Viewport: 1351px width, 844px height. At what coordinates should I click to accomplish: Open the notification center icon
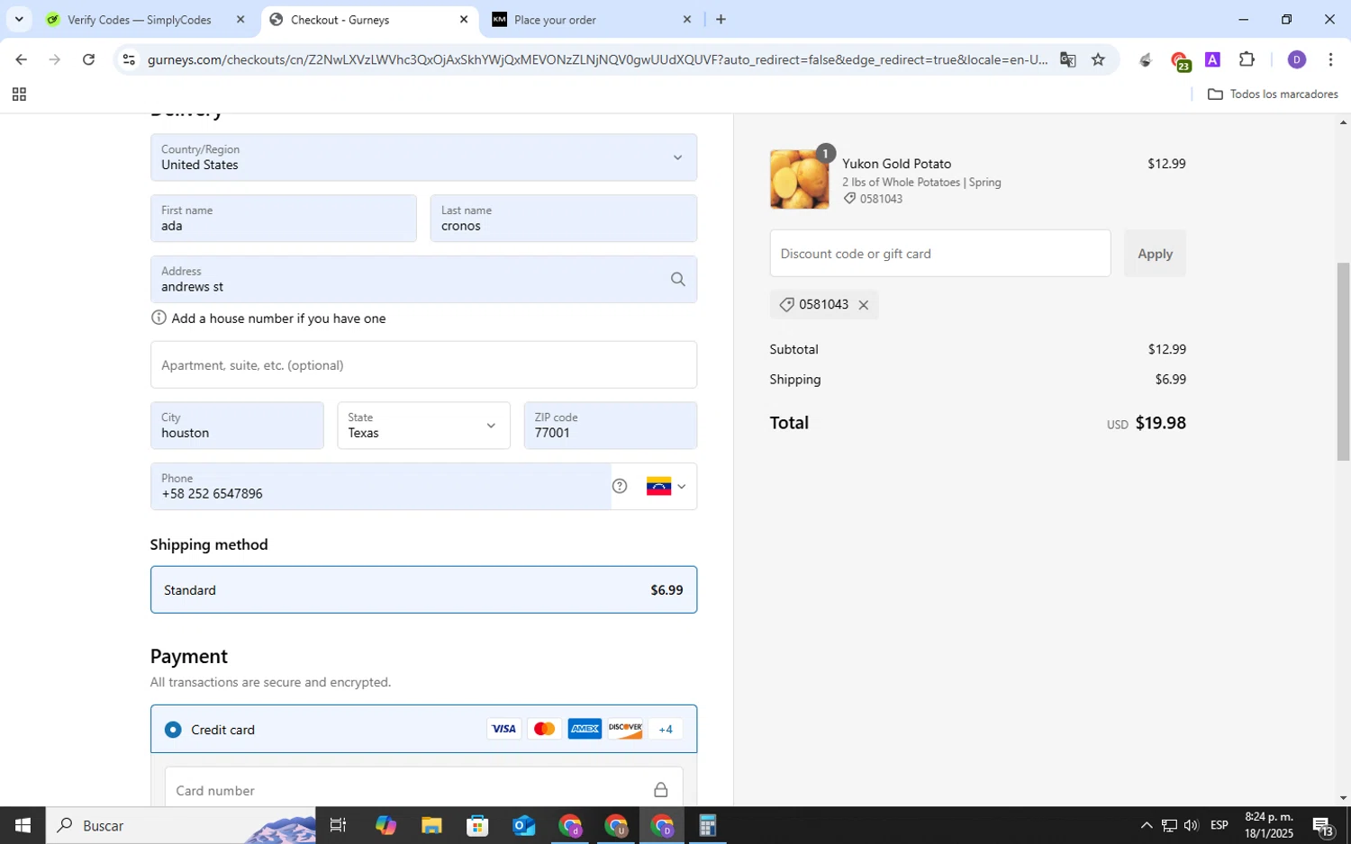tap(1323, 825)
